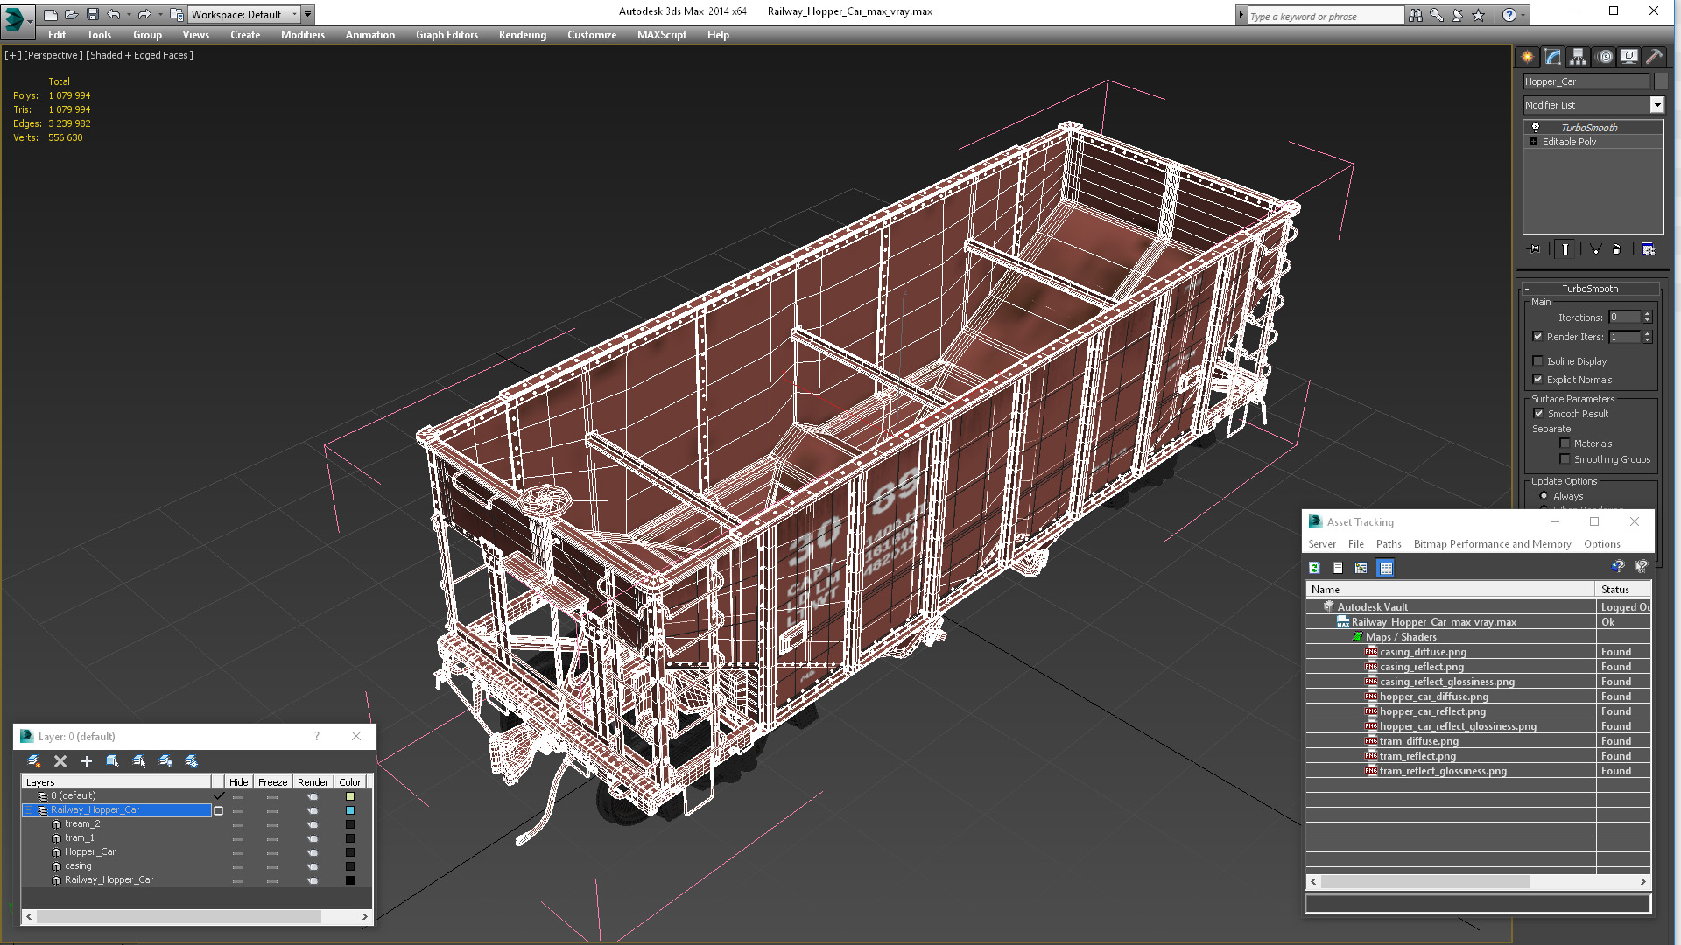Toggle TurboSmooth lightbulb on/off
Viewport: 1681px width, 945px height.
tap(1536, 128)
